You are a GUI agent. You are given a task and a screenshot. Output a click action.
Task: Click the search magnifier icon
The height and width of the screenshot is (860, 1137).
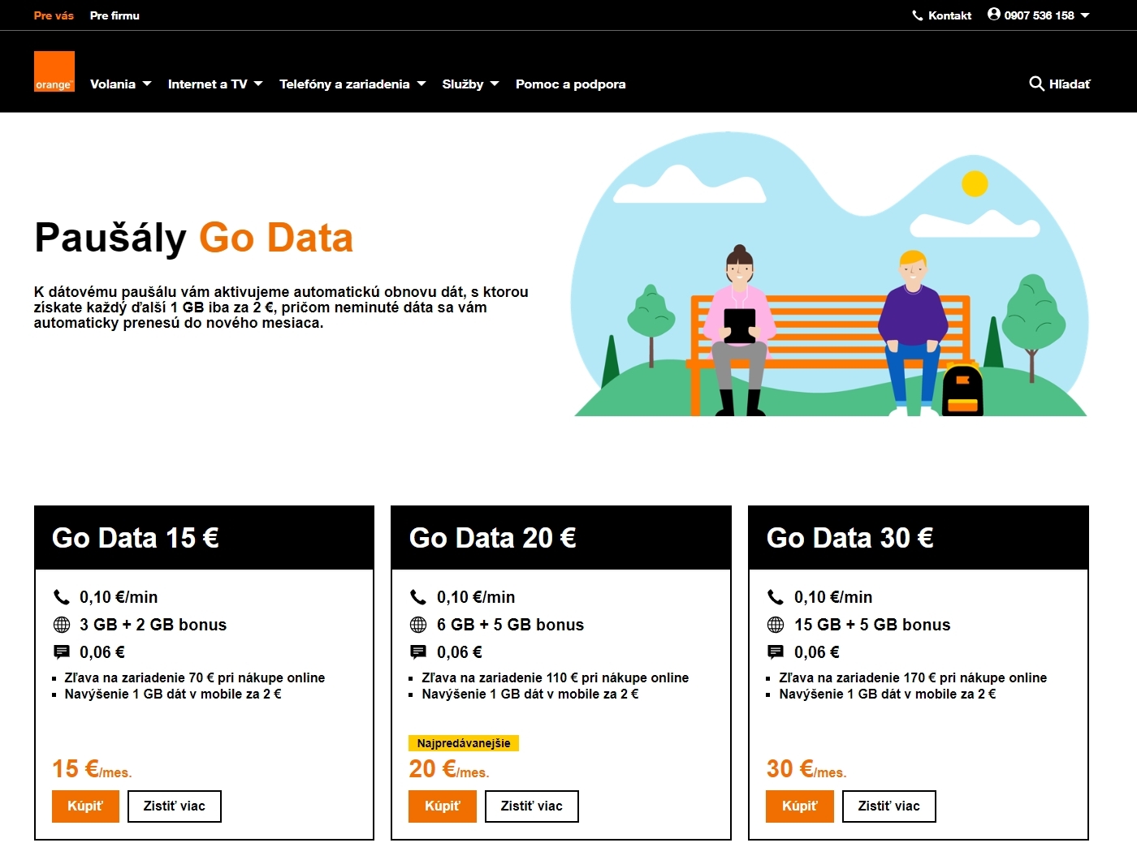pyautogui.click(x=1036, y=84)
